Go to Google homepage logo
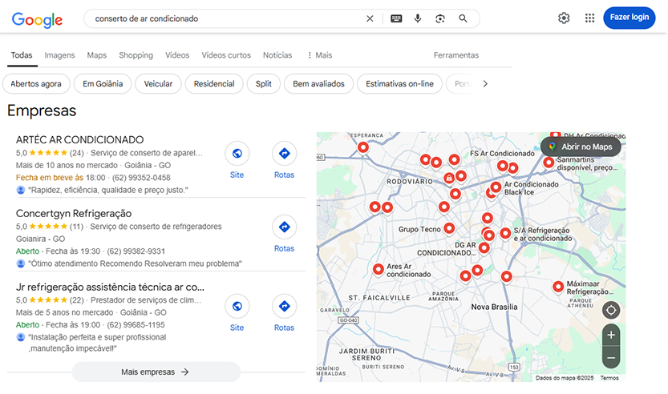Viewport: 668px width, 394px height. (37, 19)
